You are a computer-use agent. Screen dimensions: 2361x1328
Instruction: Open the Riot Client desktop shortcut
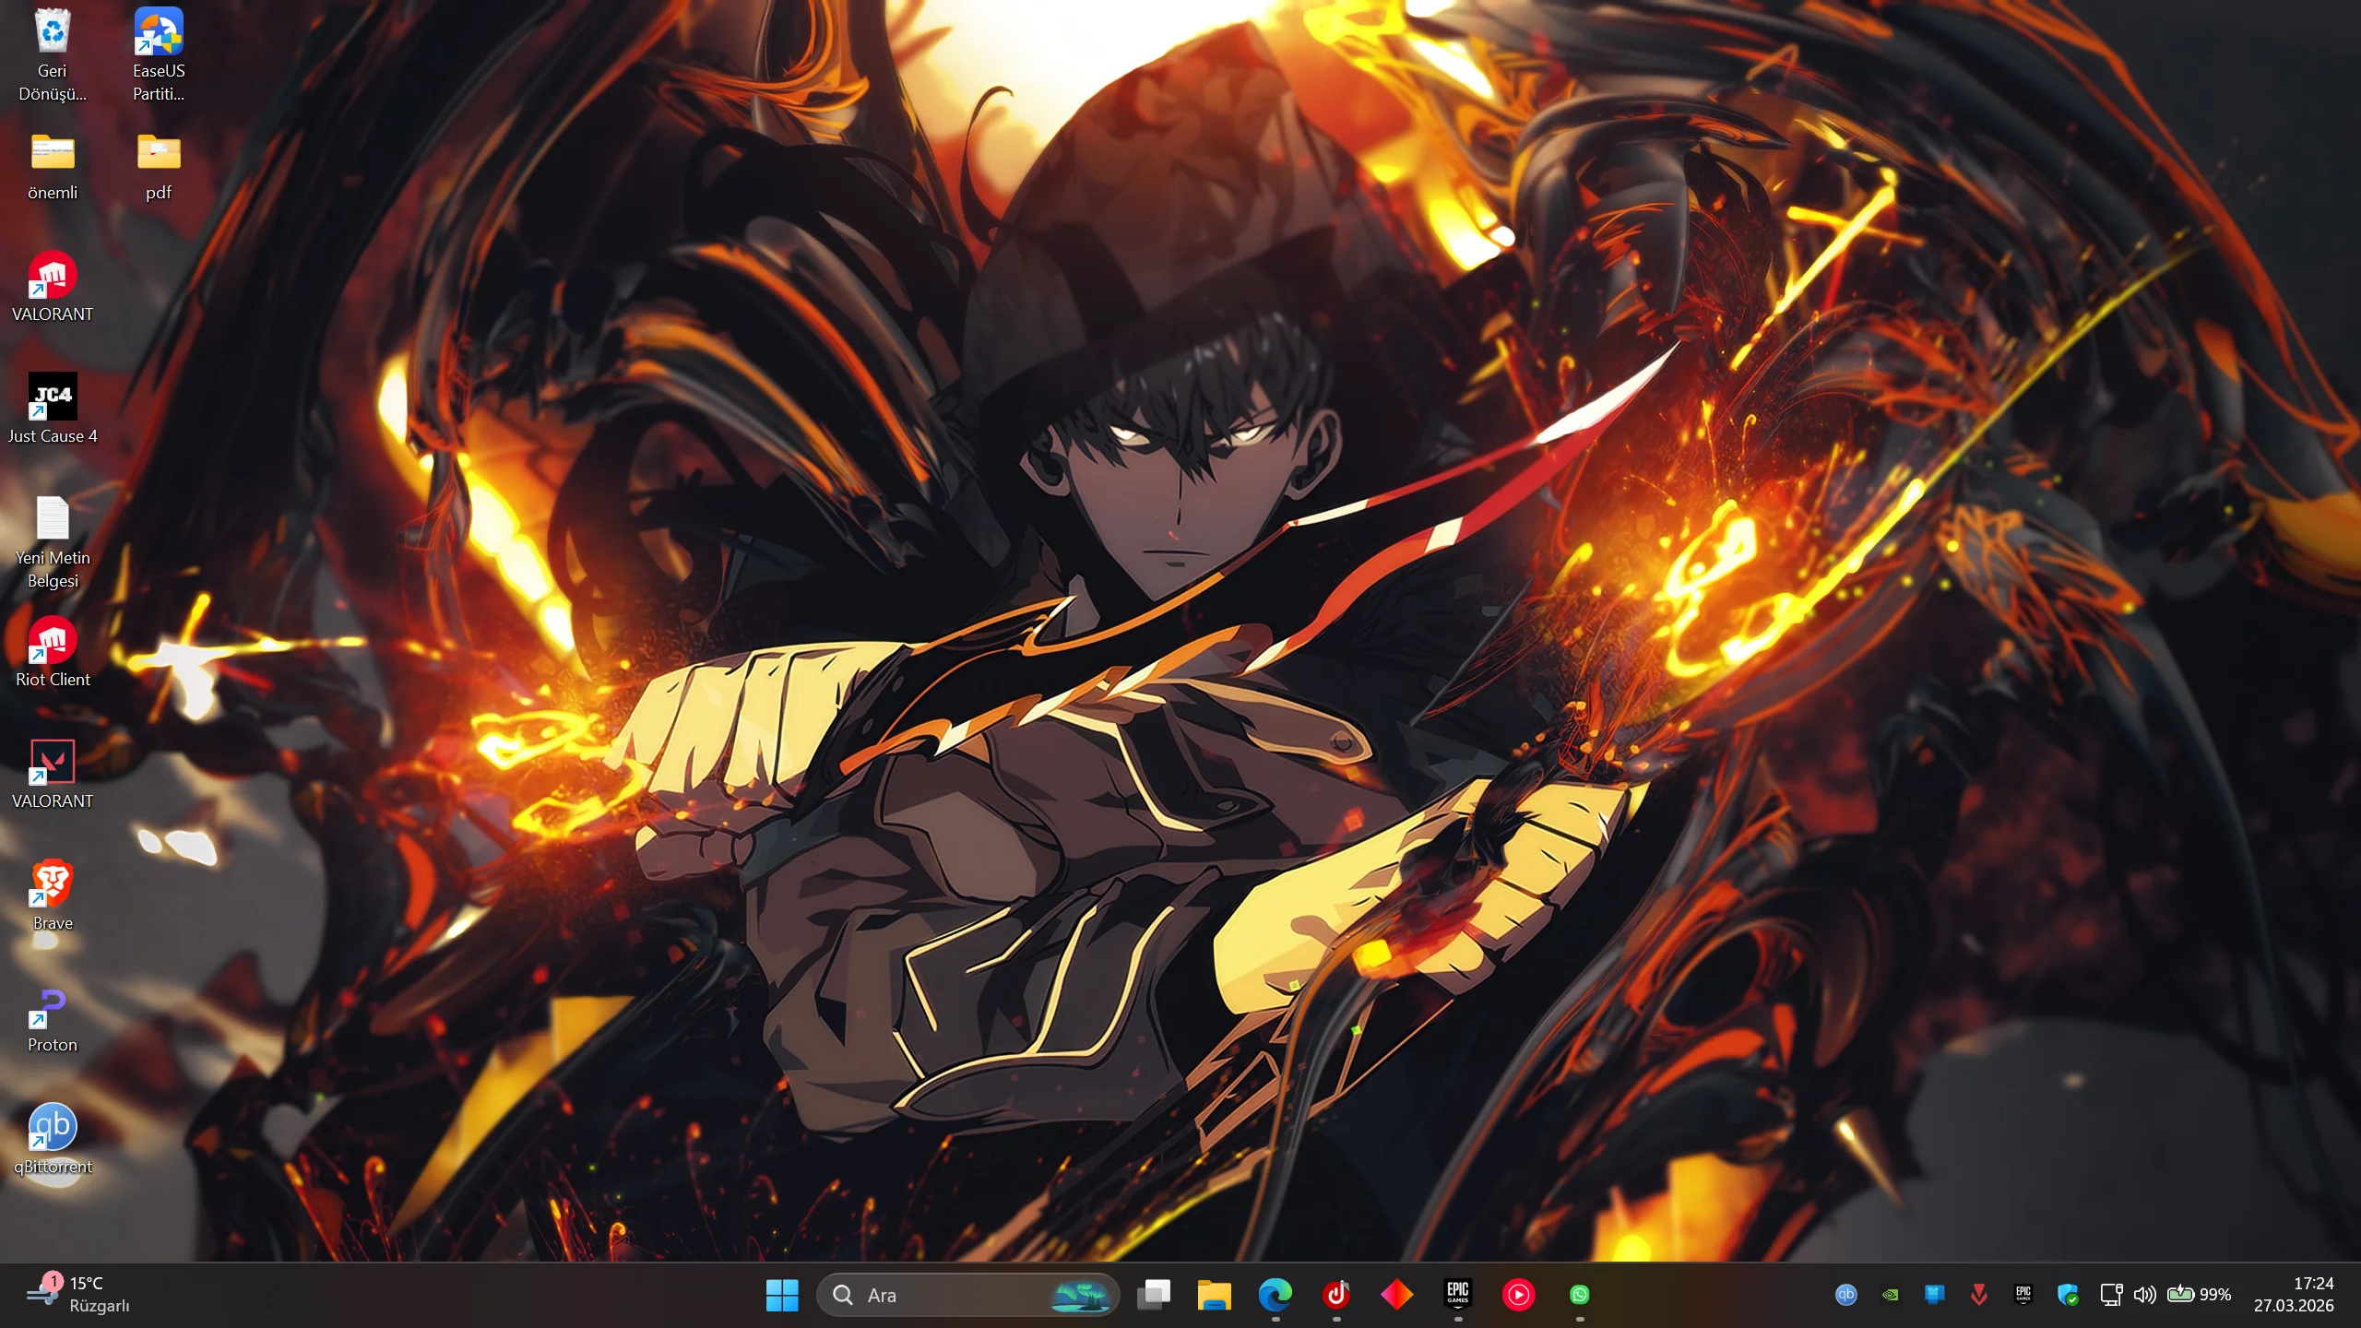click(53, 641)
